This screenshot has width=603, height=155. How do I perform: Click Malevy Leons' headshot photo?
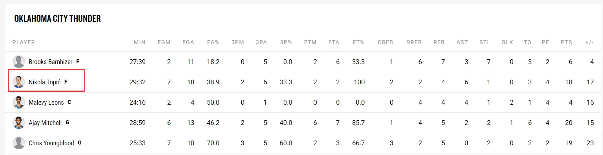[19, 102]
